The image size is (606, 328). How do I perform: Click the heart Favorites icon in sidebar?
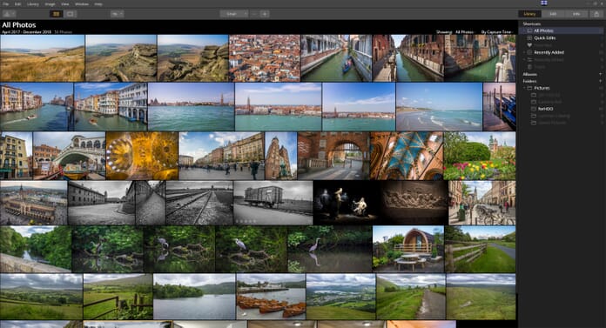[529, 45]
